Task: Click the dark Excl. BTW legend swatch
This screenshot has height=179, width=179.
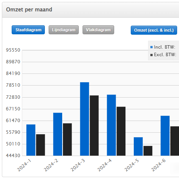Action: 151,55
